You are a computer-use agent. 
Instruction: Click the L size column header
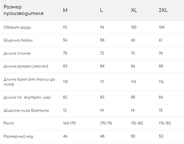pos(102,10)
